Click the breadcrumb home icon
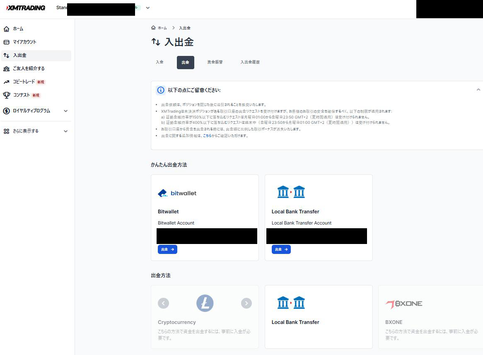The height and width of the screenshot is (355, 483). 153,28
